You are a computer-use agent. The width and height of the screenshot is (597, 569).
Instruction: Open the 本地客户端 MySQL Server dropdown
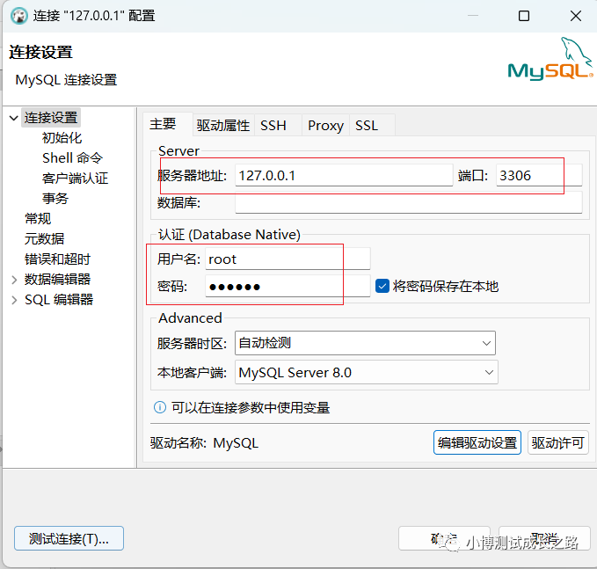click(x=367, y=372)
